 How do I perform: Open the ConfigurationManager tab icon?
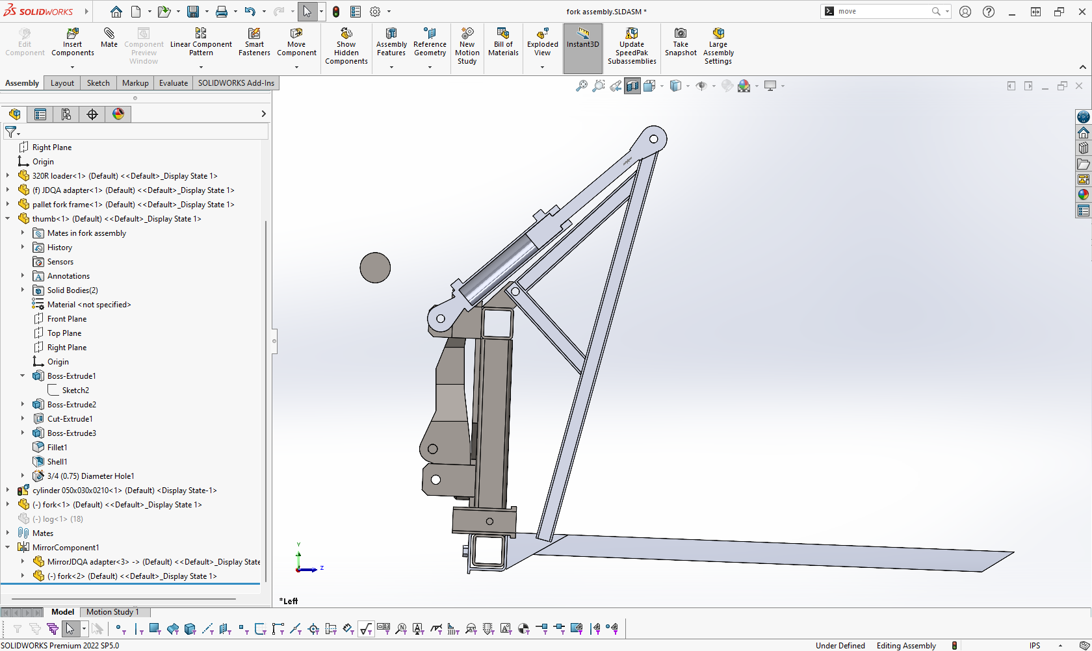click(x=66, y=114)
